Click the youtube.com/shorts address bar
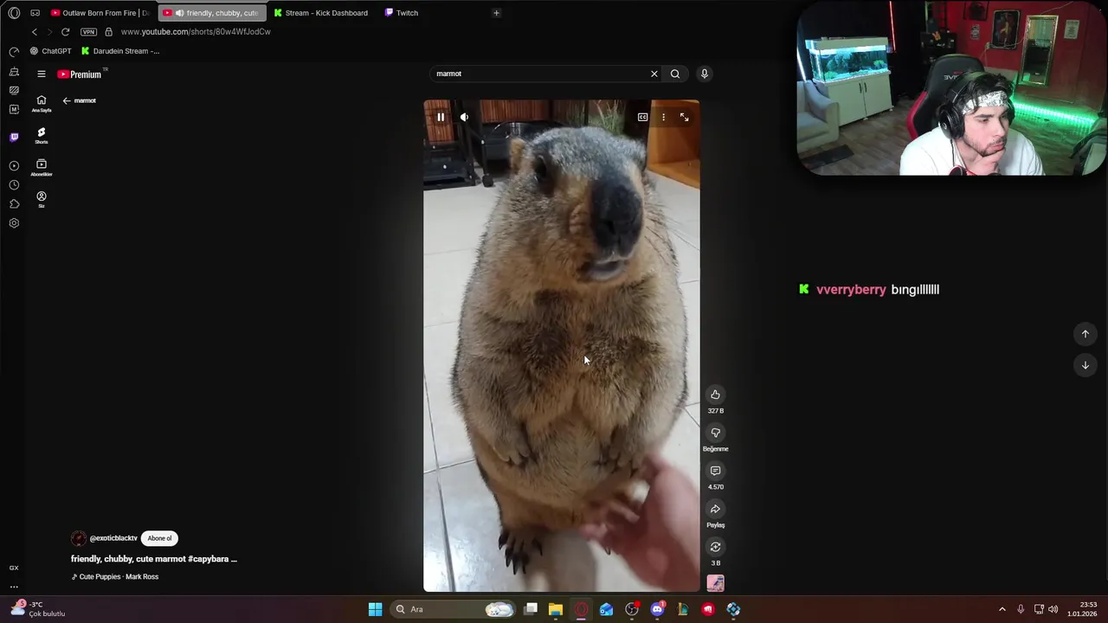Viewport: 1108px width, 623px height. click(196, 32)
